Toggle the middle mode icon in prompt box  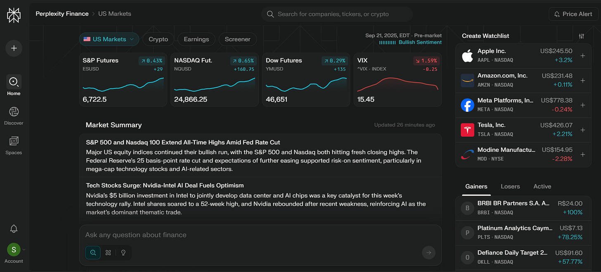(108, 253)
